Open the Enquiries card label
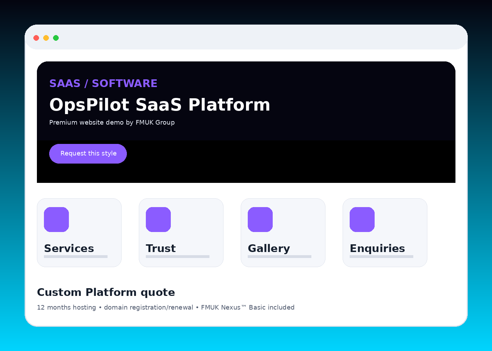Screen dimensions: 492x351 [377, 249]
